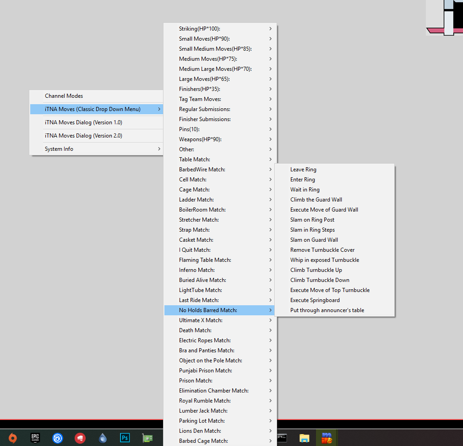Select the Other menu entry

pyautogui.click(x=220, y=149)
